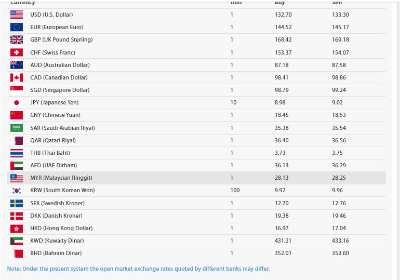This screenshot has width=400, height=280.
Task: Click the Canadian Dollar flag icon
Action: click(x=17, y=77)
